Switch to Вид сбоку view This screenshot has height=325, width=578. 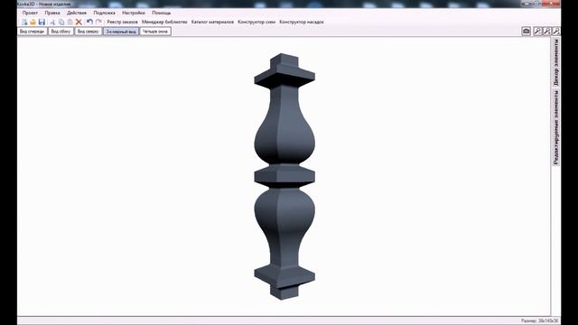point(61,32)
